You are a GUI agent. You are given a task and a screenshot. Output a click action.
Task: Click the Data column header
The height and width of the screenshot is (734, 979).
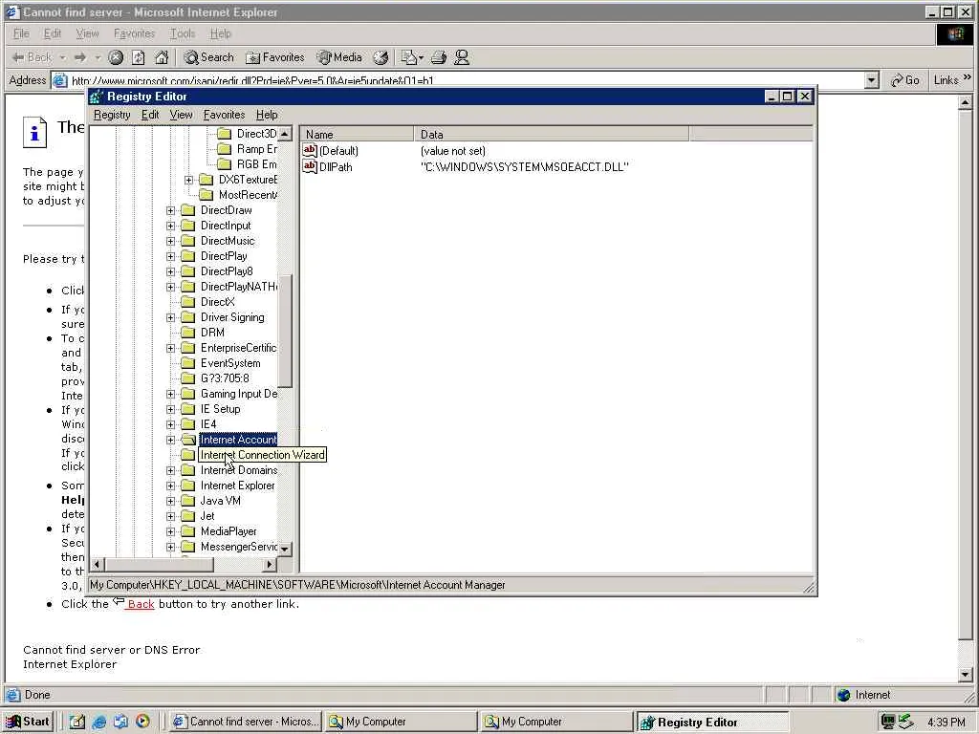pyautogui.click(x=552, y=134)
